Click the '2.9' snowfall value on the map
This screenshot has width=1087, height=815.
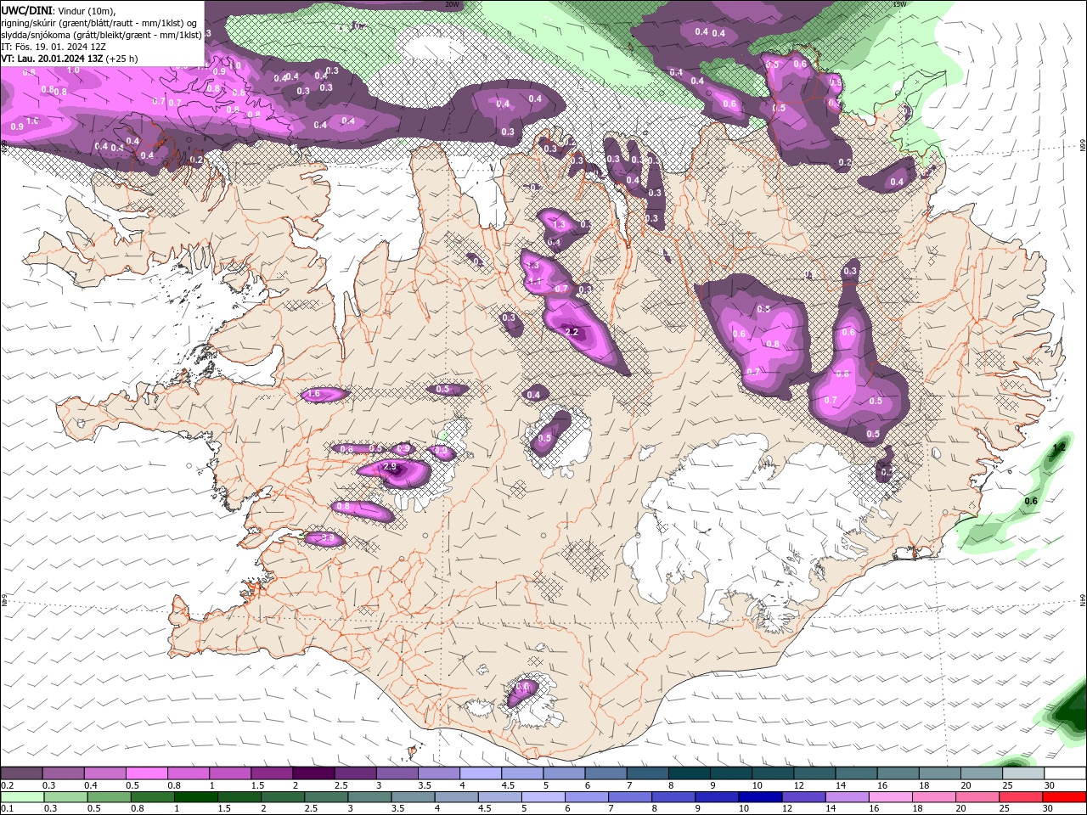(391, 466)
